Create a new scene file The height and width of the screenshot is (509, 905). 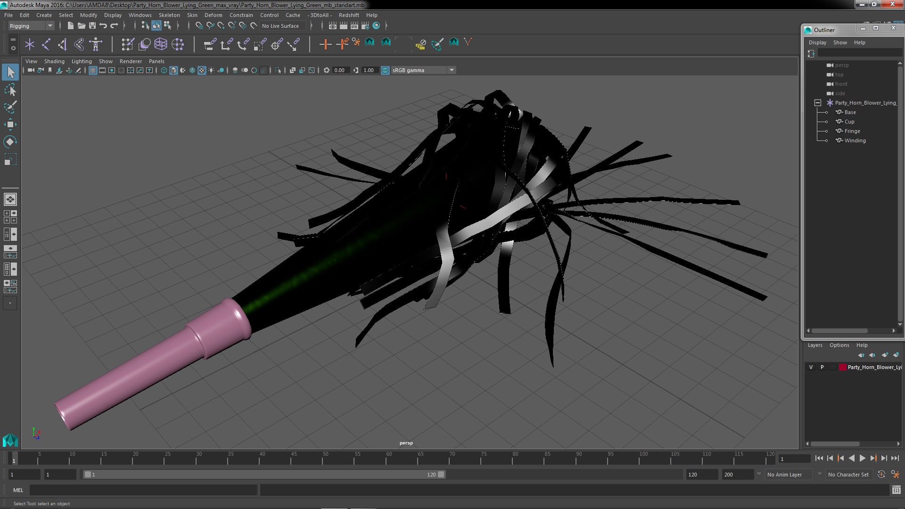coord(70,26)
